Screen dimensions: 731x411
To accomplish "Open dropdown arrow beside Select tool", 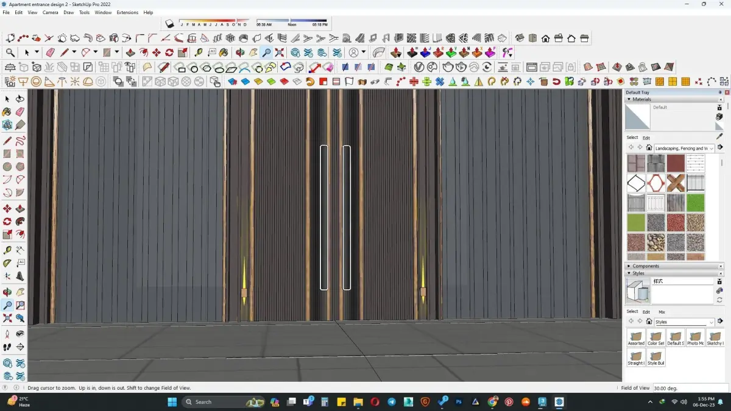I will click(x=37, y=53).
